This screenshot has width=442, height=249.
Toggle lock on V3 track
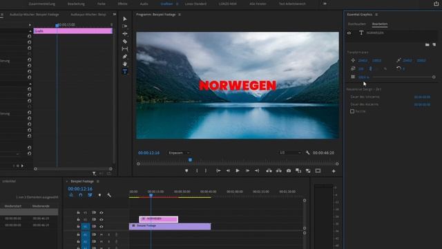78,212
